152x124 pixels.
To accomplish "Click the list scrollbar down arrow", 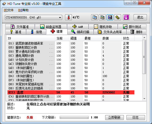I will 144,99.
